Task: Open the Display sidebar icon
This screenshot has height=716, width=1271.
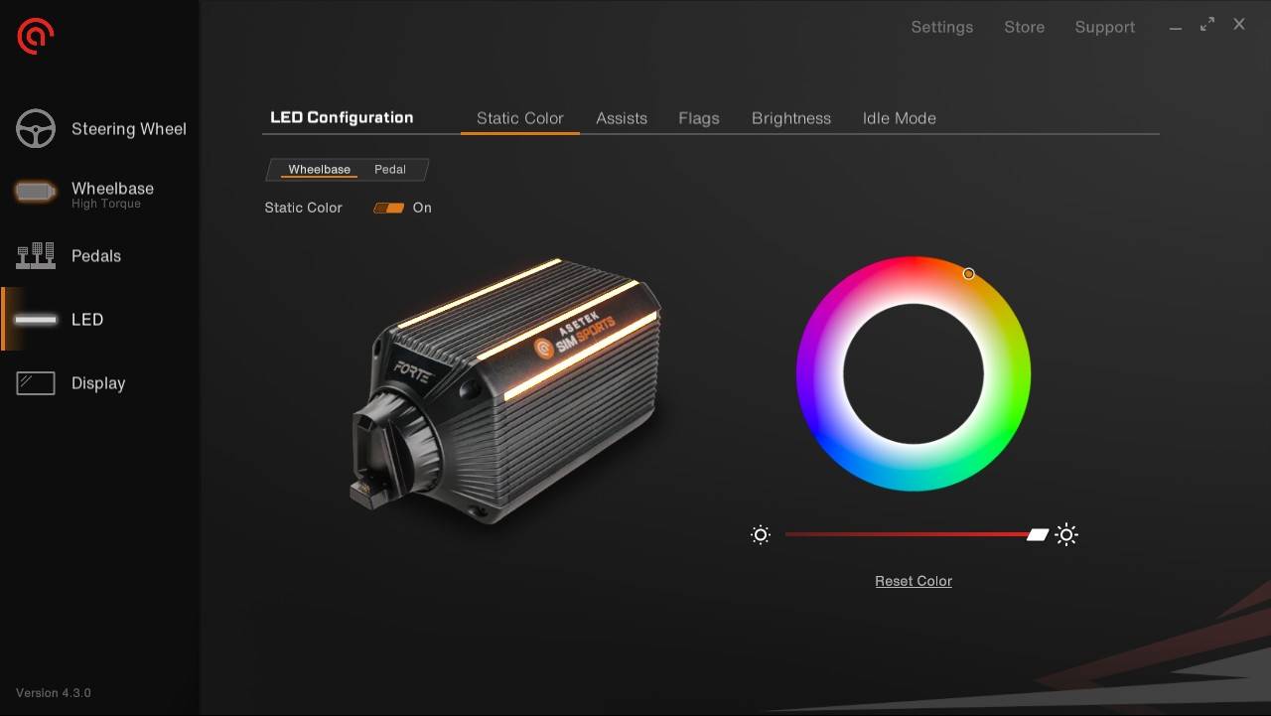Action: 36,383
